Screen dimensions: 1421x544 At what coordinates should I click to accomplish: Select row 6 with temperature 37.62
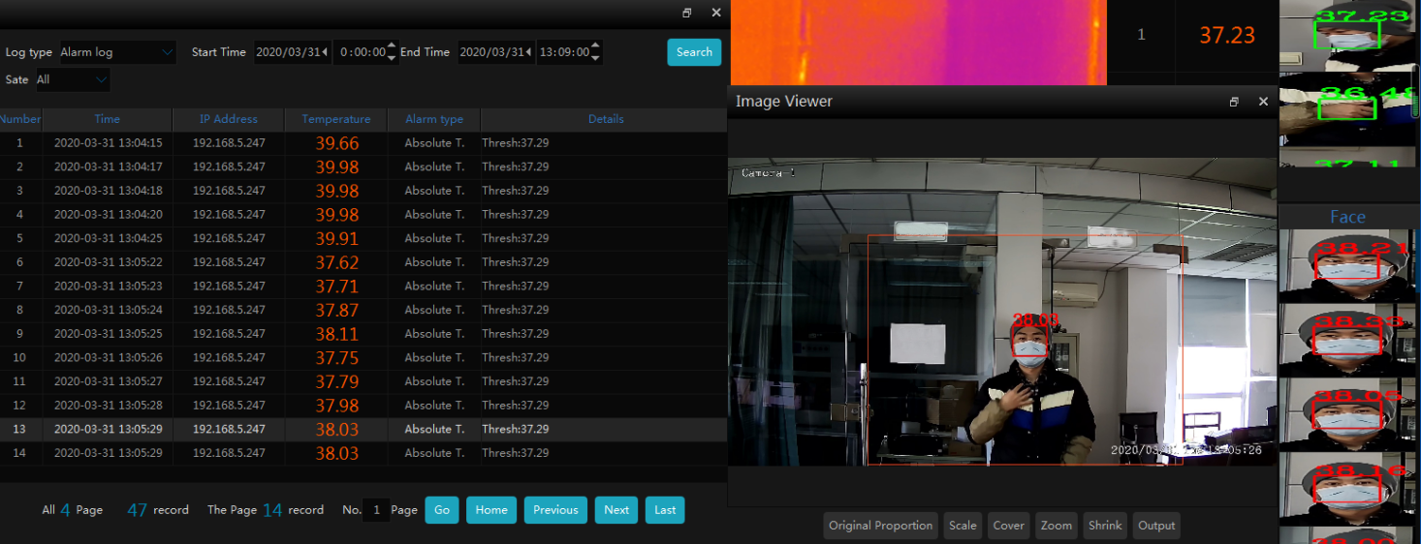363,262
